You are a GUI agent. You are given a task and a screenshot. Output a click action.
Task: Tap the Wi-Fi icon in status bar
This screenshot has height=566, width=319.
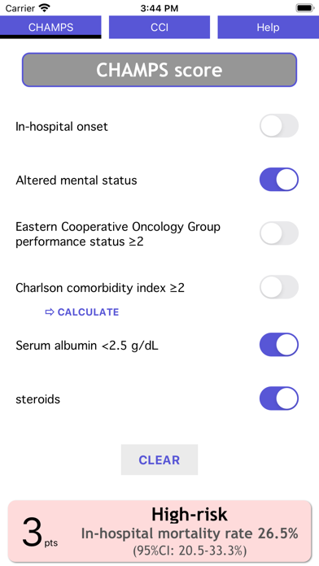[45, 7]
